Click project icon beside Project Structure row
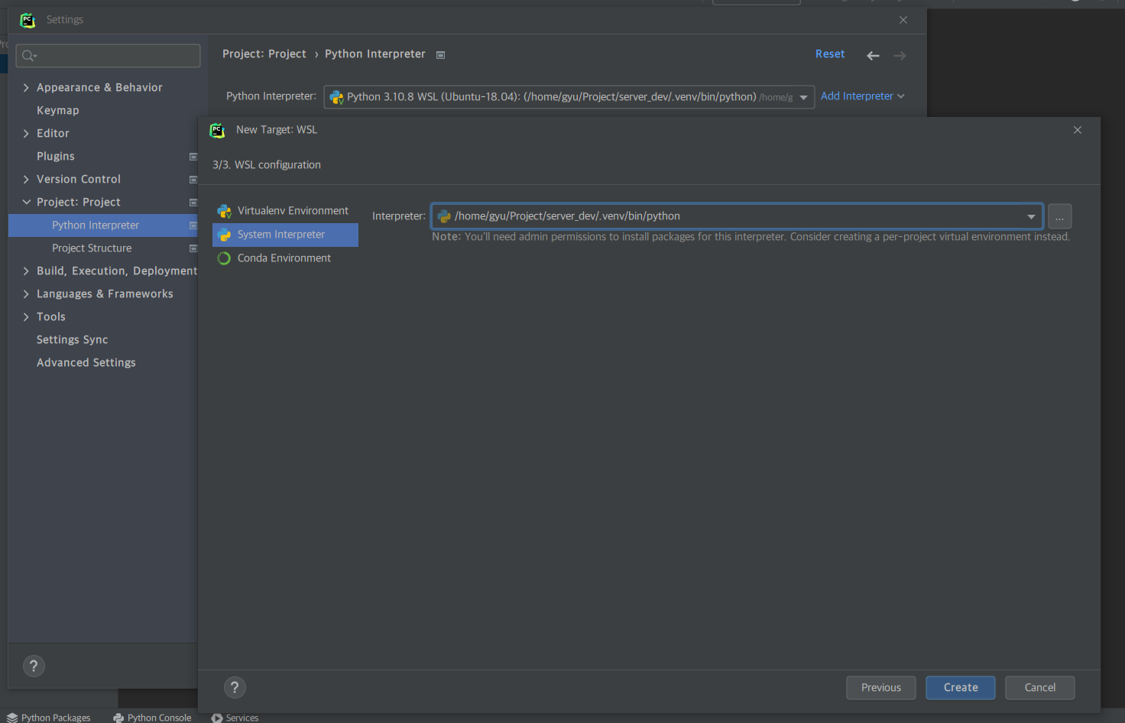 pyautogui.click(x=193, y=248)
